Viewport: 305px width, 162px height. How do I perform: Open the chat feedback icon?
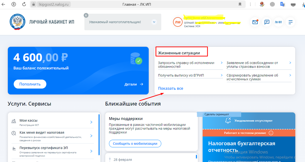tap(267, 22)
